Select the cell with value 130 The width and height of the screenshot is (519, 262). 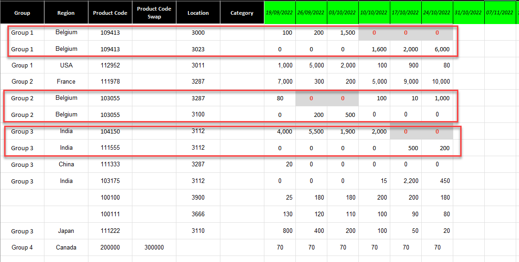280,214
